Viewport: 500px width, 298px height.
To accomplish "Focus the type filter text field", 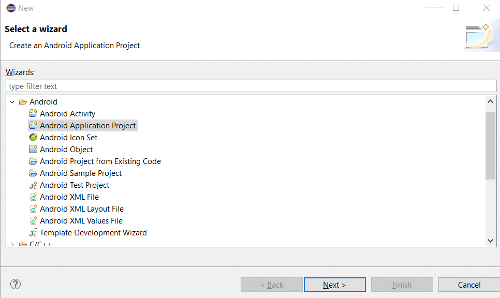I will (x=251, y=86).
